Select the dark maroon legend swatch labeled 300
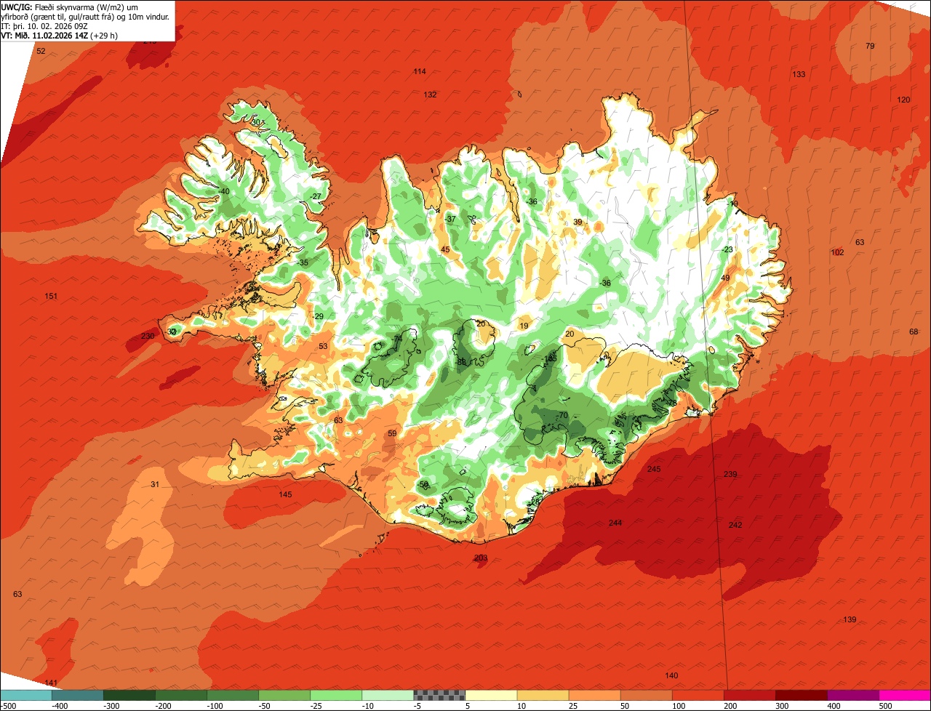 pyautogui.click(x=802, y=695)
